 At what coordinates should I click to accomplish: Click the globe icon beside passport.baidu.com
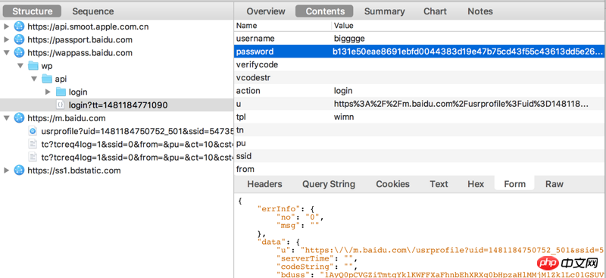19,39
